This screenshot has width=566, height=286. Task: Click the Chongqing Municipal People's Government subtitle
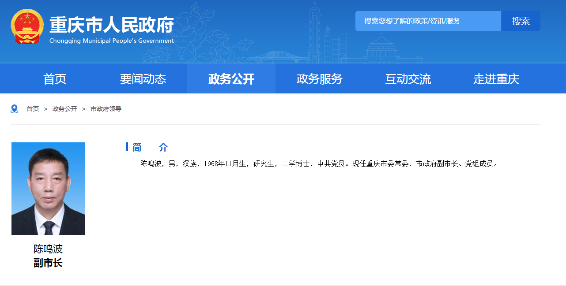(x=112, y=41)
